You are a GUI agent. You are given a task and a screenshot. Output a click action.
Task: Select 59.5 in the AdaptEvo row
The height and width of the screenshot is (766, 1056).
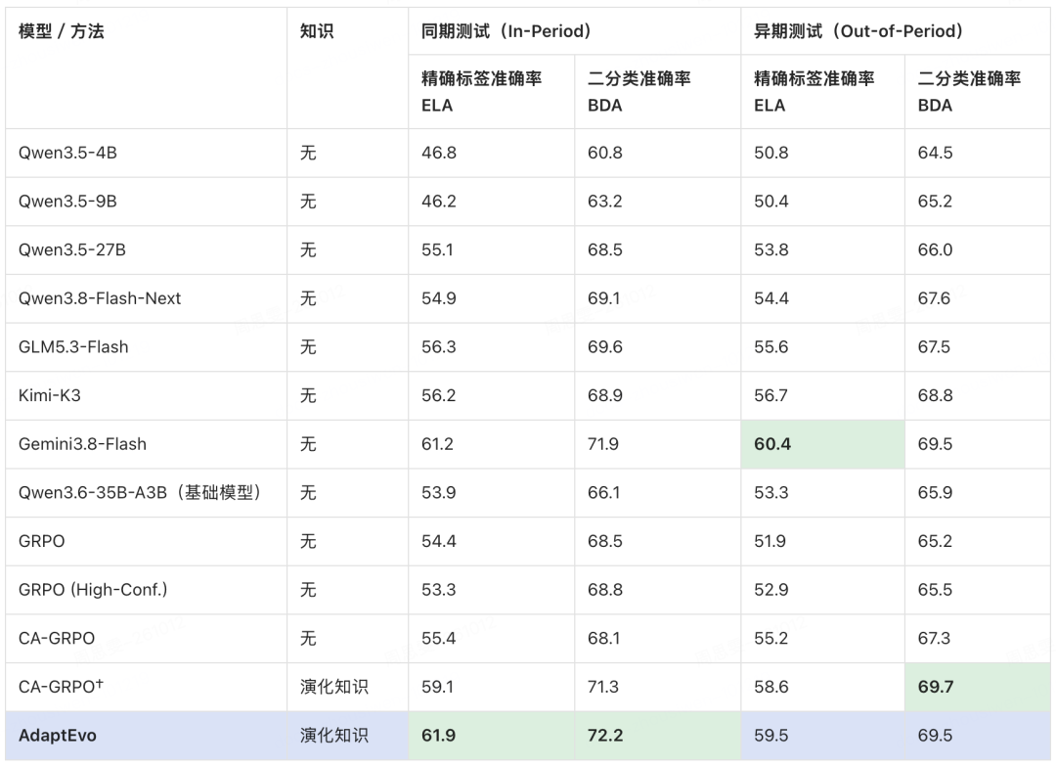[771, 735]
